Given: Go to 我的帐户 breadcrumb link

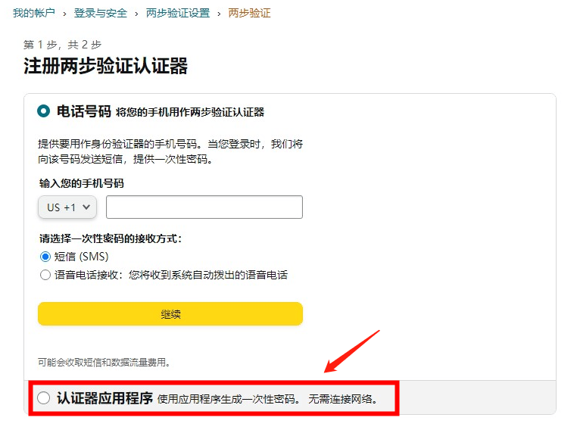Looking at the screenshot, I should (x=34, y=13).
